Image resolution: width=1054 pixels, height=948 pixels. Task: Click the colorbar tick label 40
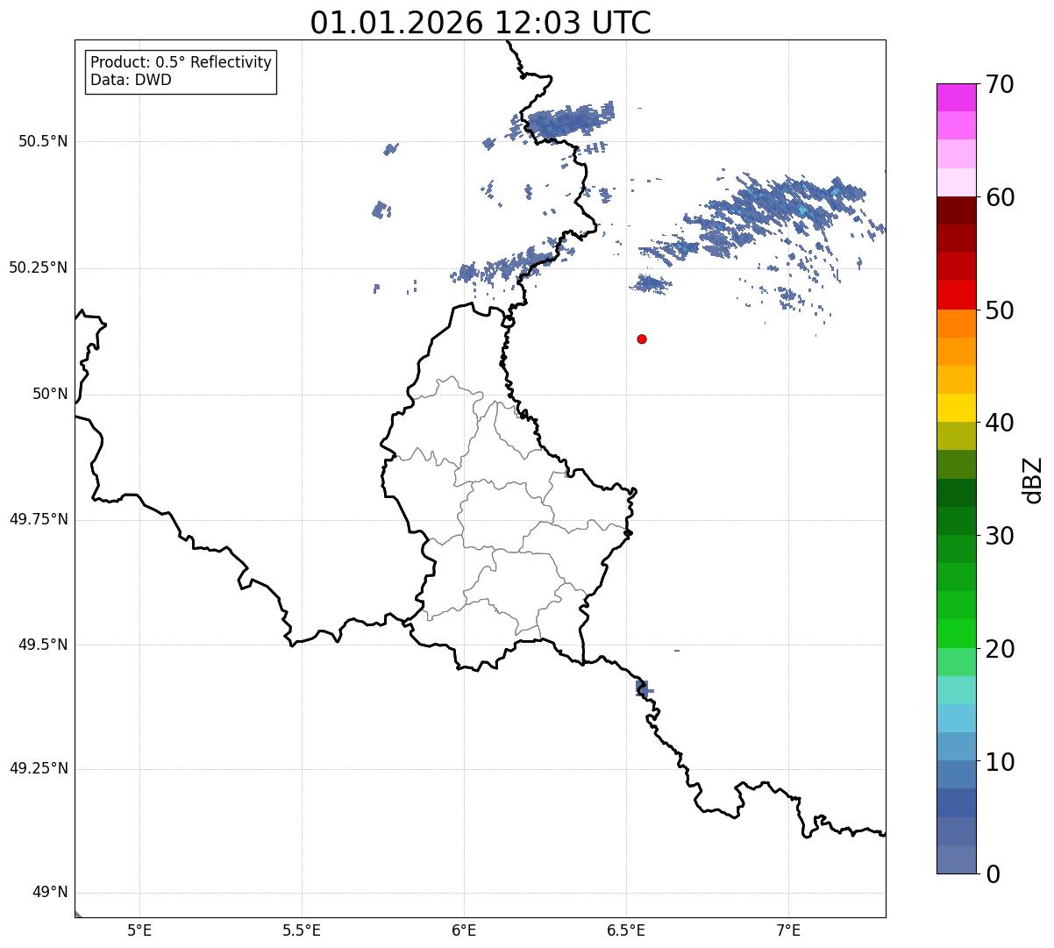click(1000, 423)
